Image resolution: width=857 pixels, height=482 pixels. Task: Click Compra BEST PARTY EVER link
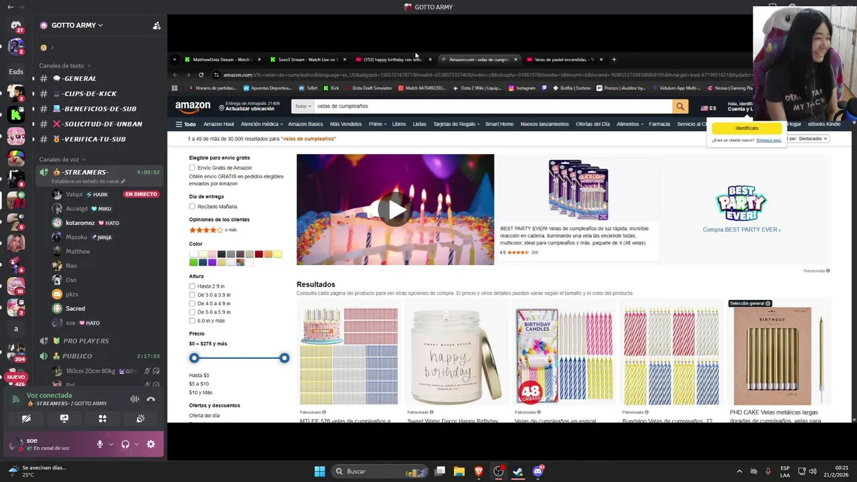tap(741, 230)
